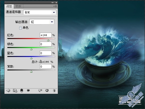Click the 通道混和器 title text
Screen dimensions: 145x109
13,12
